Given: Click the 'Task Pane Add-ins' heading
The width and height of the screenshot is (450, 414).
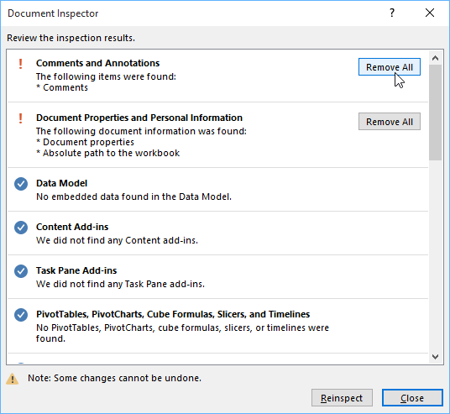Looking at the screenshot, I should tap(76, 270).
